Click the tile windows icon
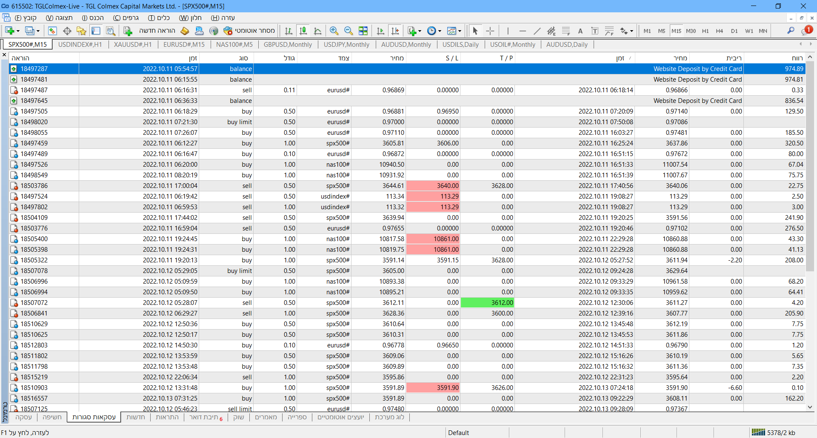Image resolution: width=817 pixels, height=438 pixels. pos(363,31)
